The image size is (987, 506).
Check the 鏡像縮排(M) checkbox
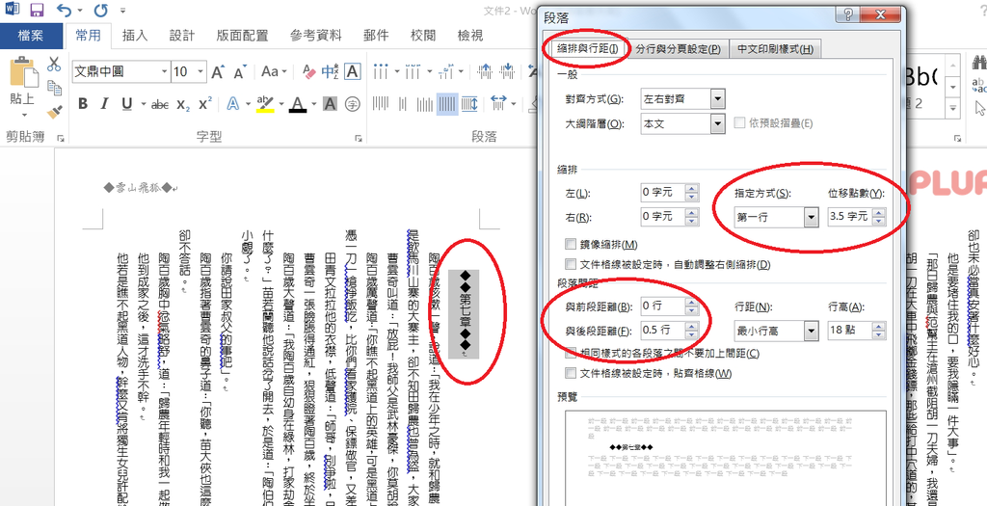tap(571, 244)
